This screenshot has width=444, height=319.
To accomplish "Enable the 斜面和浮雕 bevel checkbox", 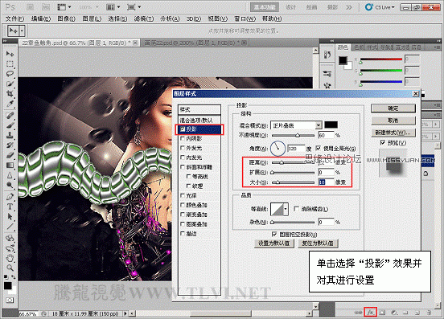I will click(x=183, y=167).
